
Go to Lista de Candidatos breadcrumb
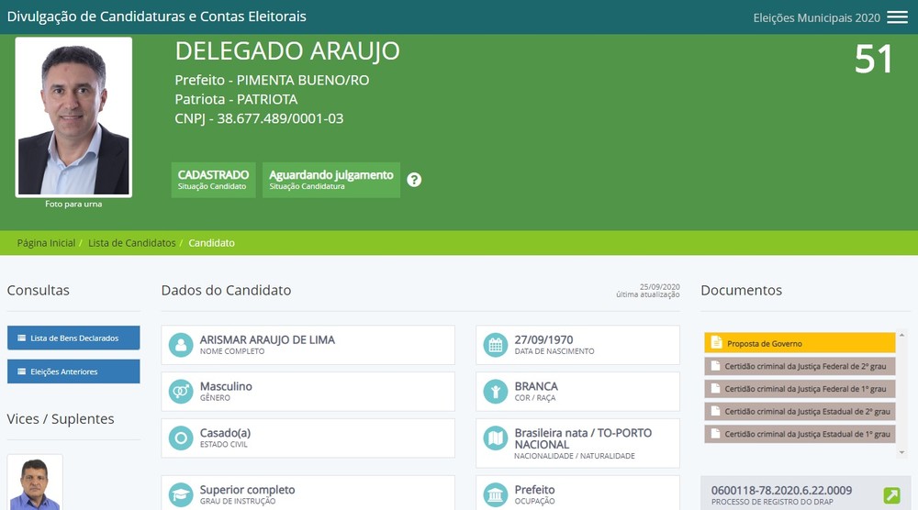tap(131, 243)
